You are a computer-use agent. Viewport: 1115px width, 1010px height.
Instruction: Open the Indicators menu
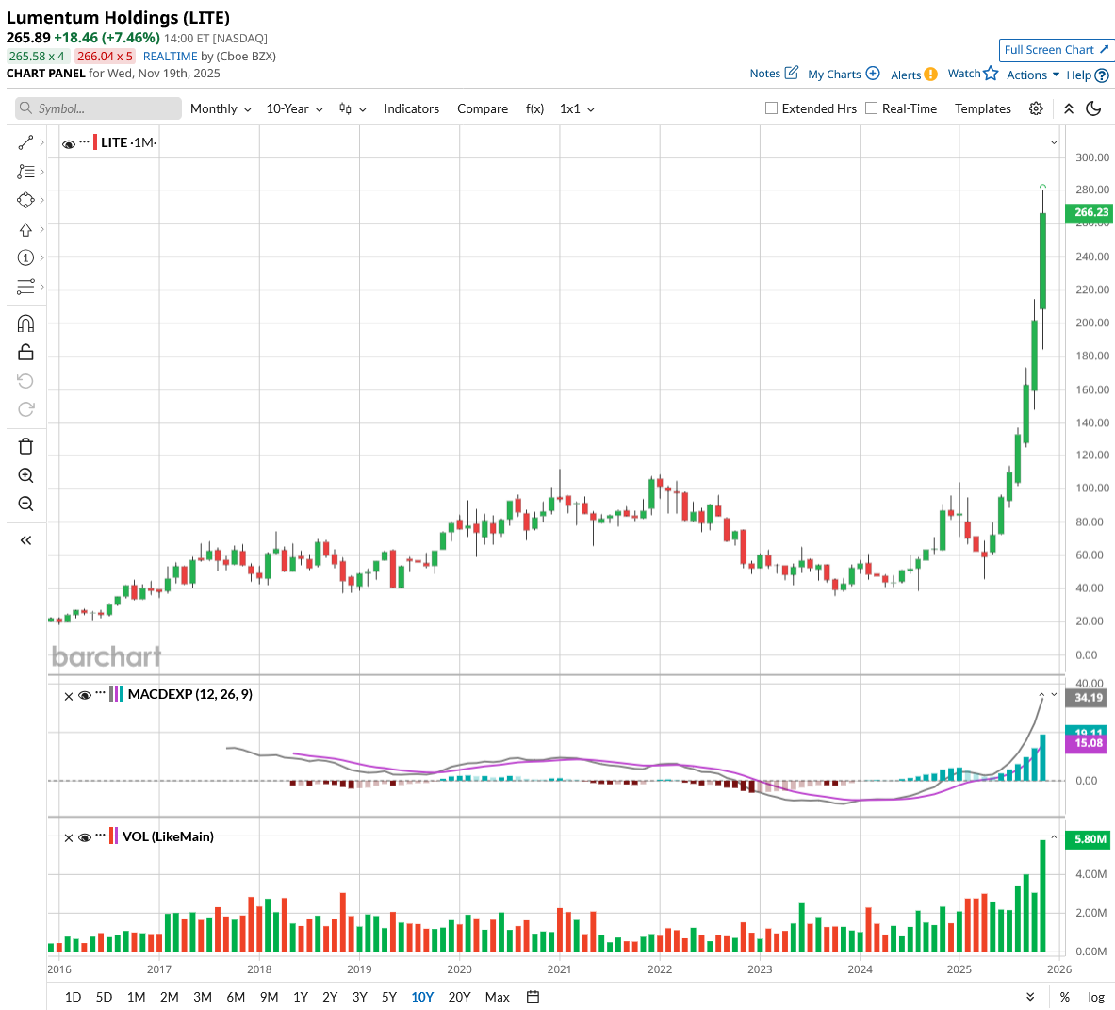411,108
